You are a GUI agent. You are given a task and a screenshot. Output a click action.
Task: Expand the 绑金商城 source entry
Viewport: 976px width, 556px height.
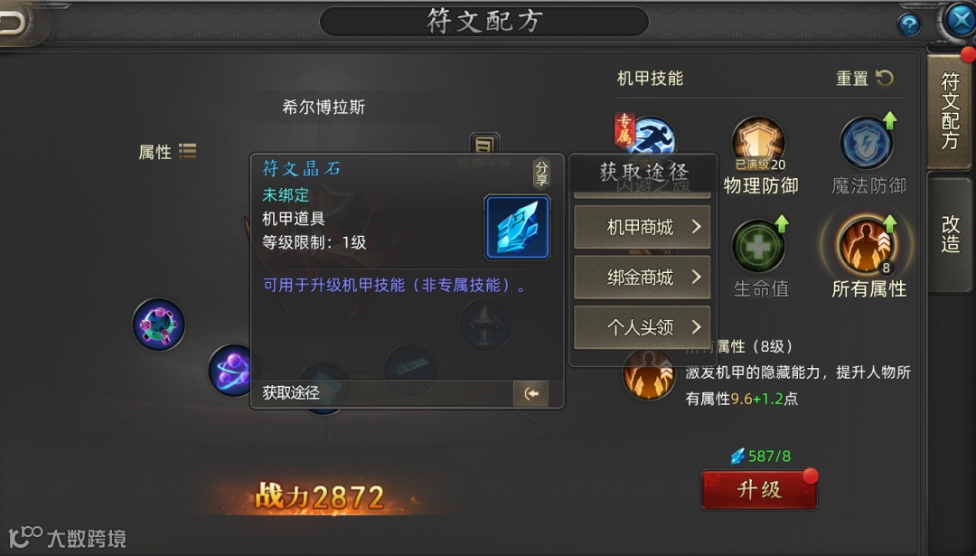642,277
